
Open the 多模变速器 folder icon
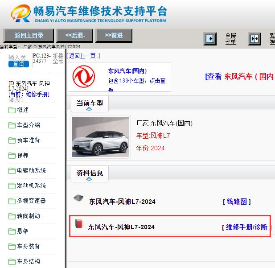pyautogui.click(x=12, y=201)
